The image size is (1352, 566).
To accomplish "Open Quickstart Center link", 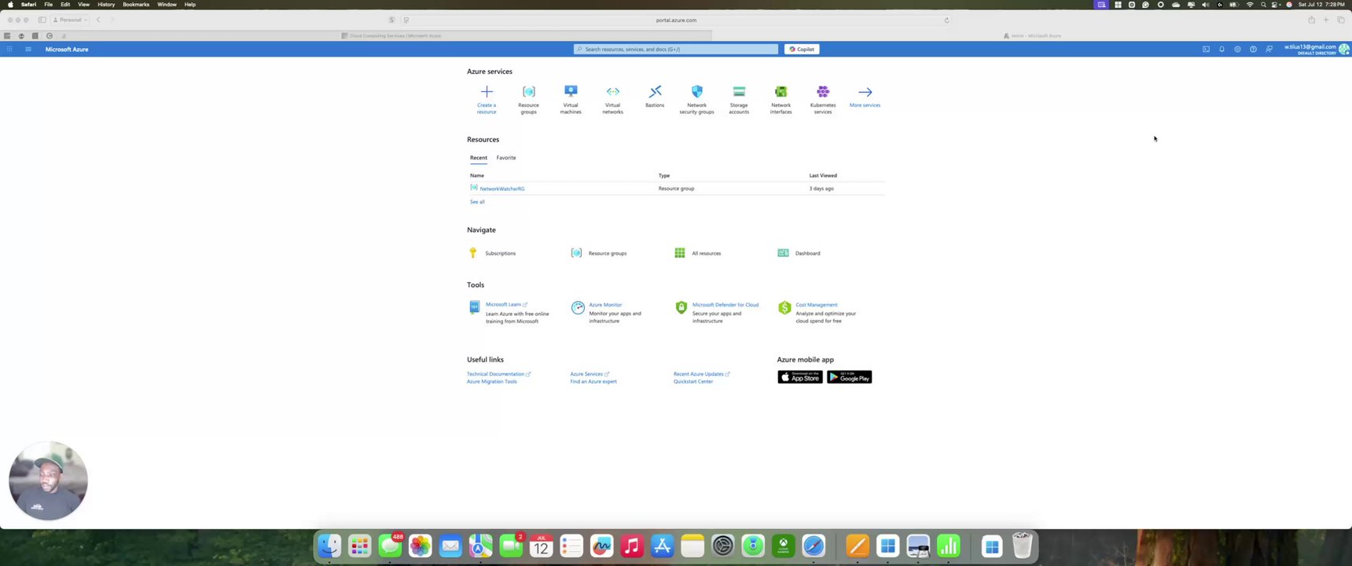I will tap(693, 381).
